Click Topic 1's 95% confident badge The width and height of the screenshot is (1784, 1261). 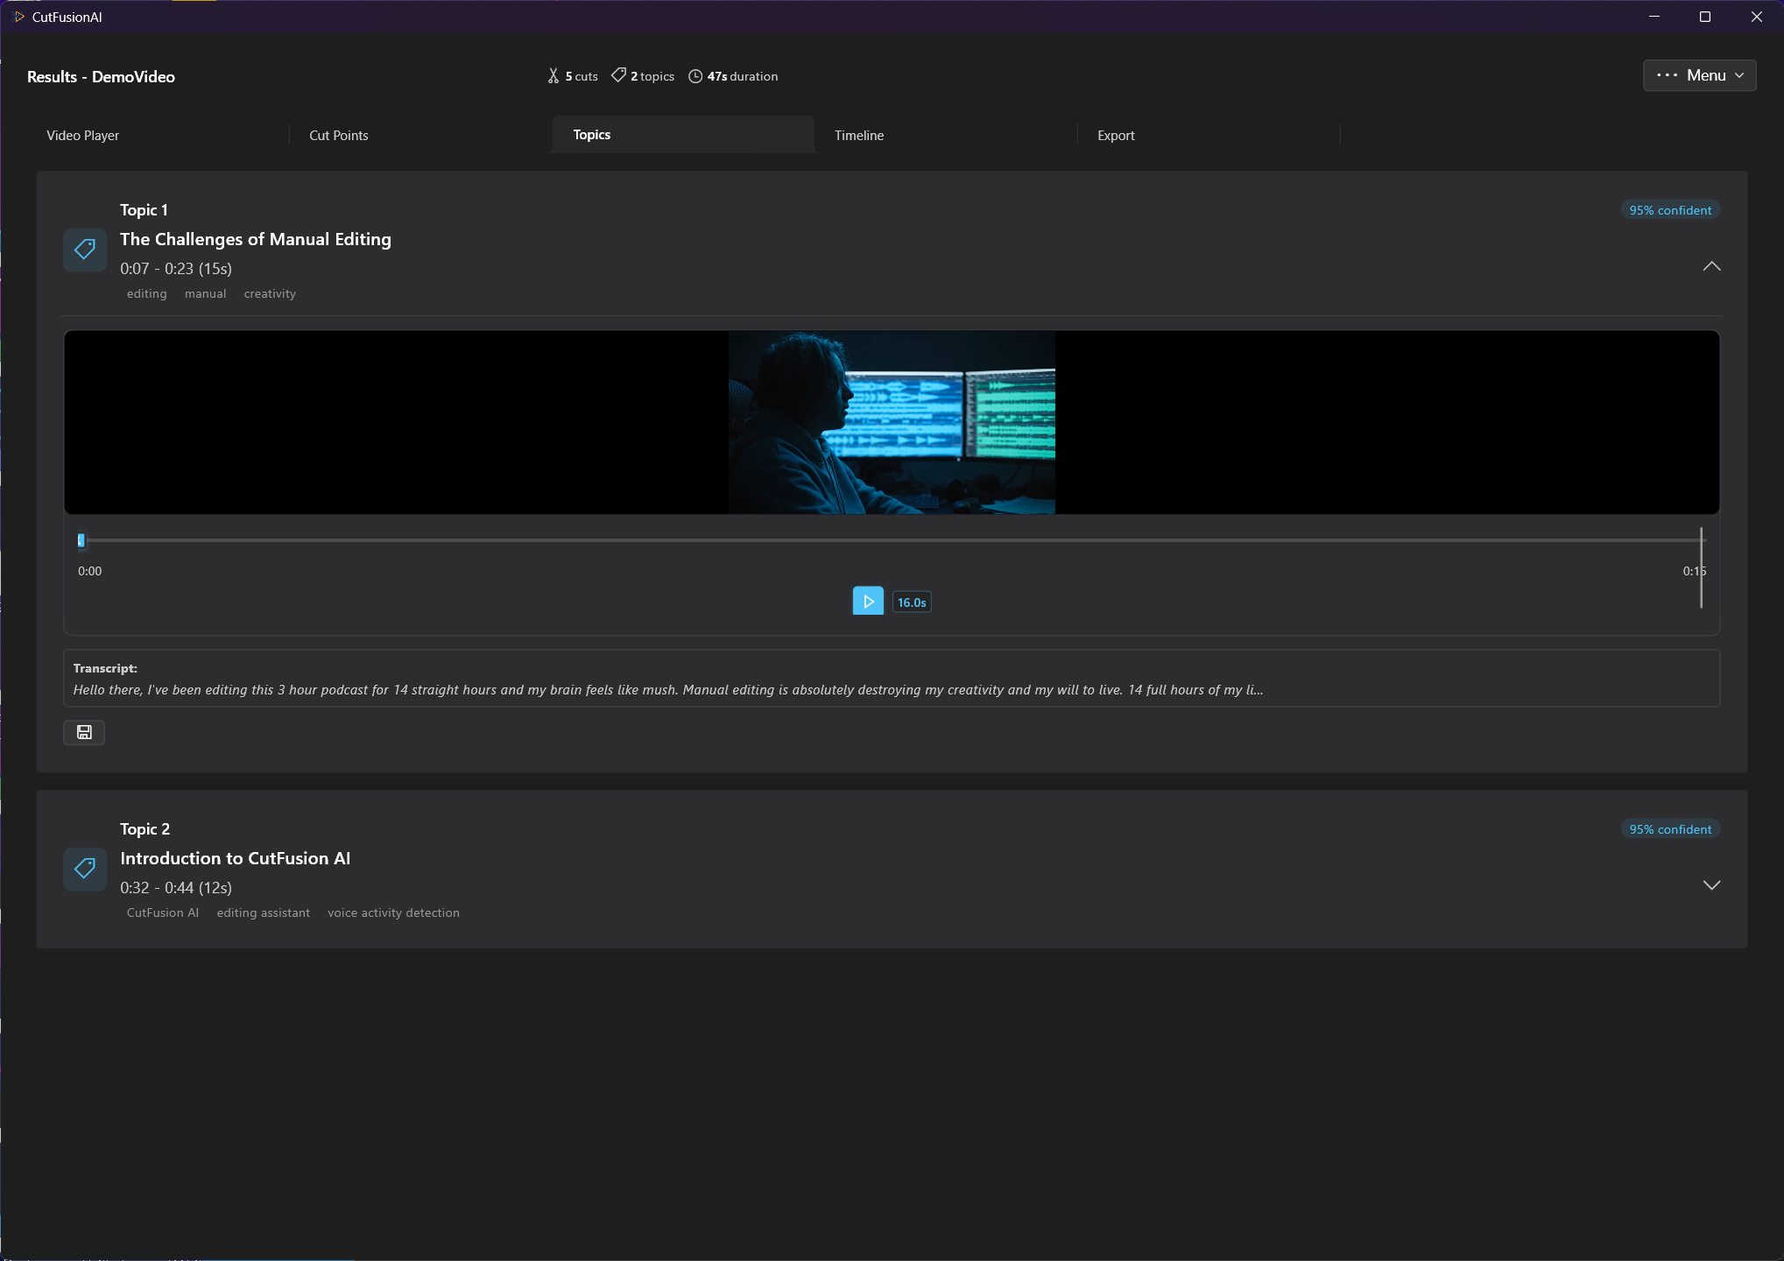[1669, 210]
